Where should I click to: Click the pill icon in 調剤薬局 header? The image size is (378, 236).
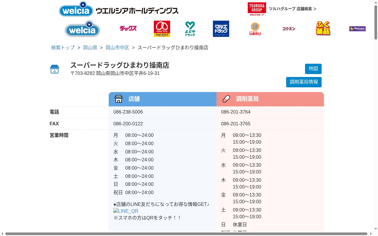tap(226, 99)
